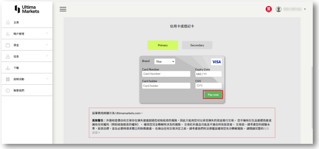Focus the Card holder field
Viewport: 319px width, 149px height.
[166, 86]
